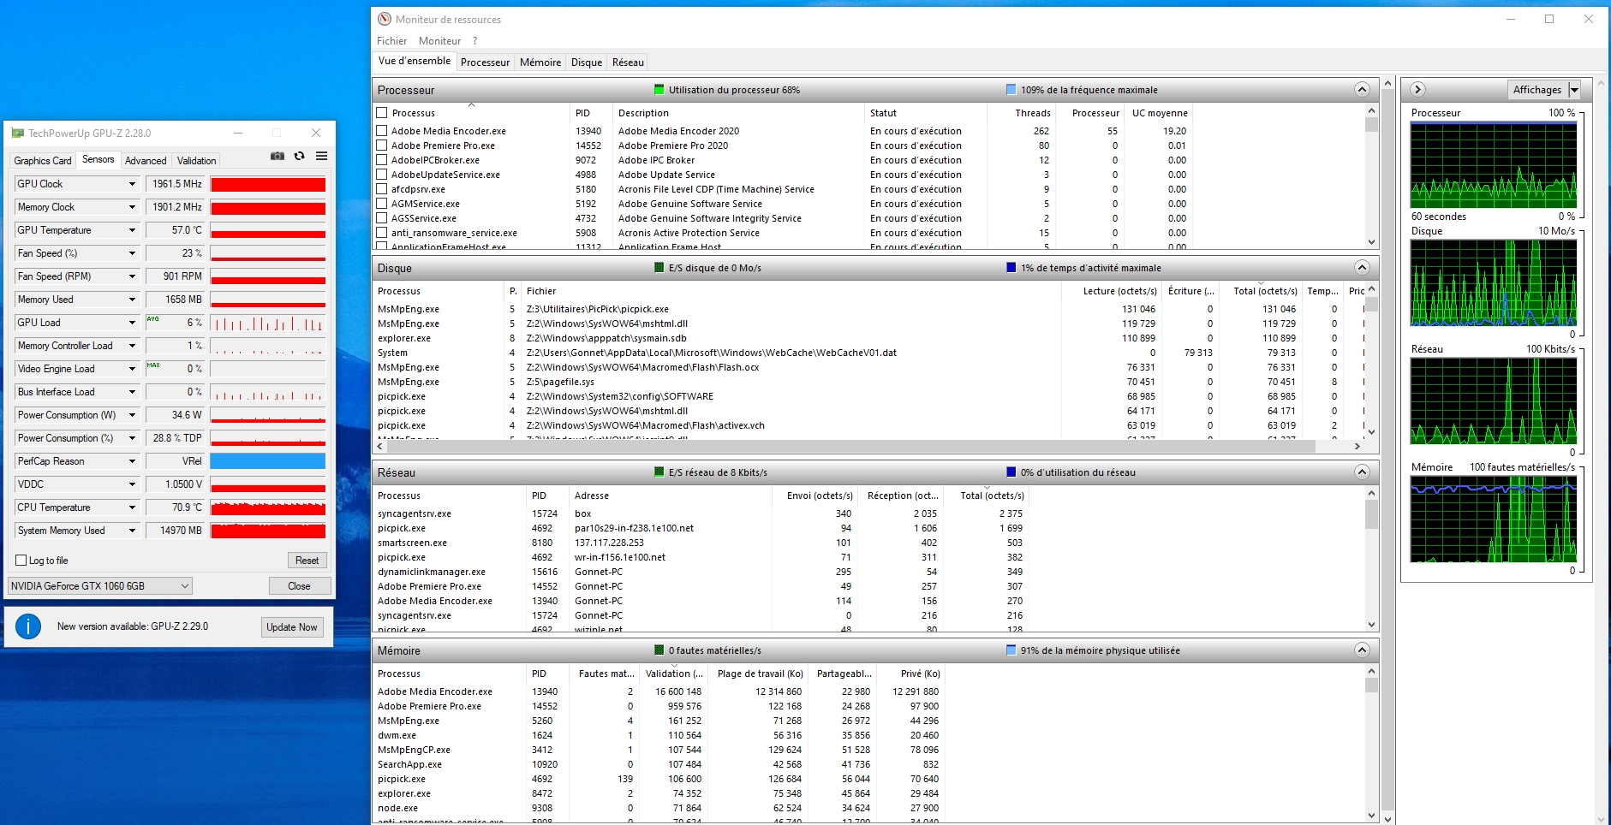Check AdobeUpdateService.exe process checkbox
Viewport: 1611px width, 825px height.
pos(382,175)
